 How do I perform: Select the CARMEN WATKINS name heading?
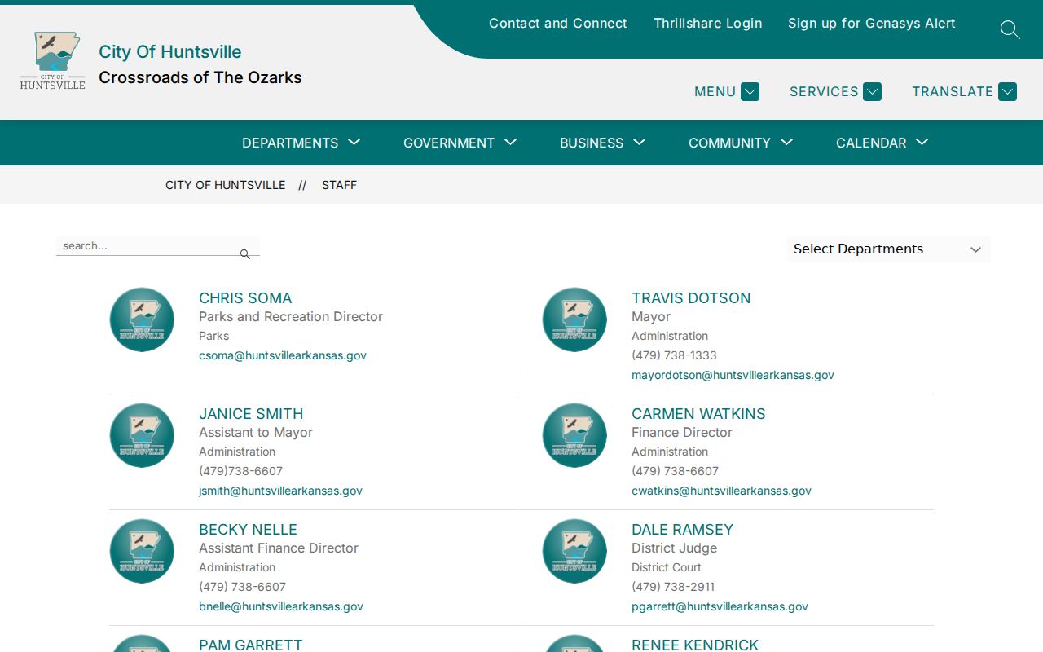(698, 414)
